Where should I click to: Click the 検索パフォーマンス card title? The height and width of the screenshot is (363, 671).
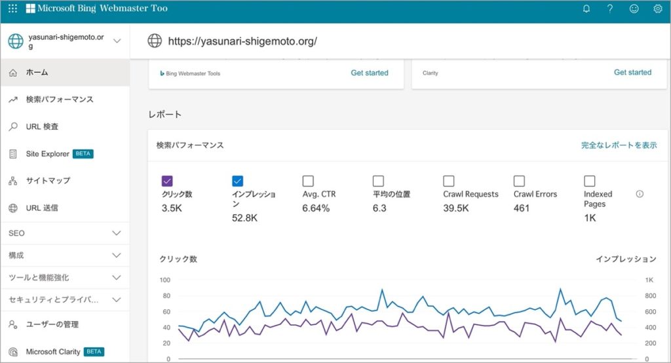coord(190,145)
